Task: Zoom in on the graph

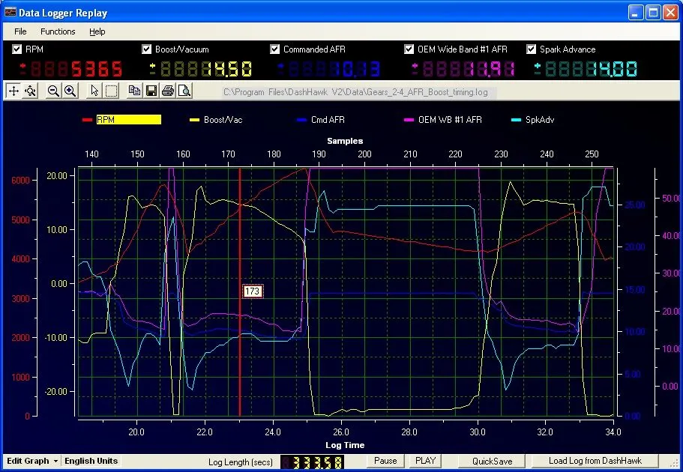Action: click(70, 91)
